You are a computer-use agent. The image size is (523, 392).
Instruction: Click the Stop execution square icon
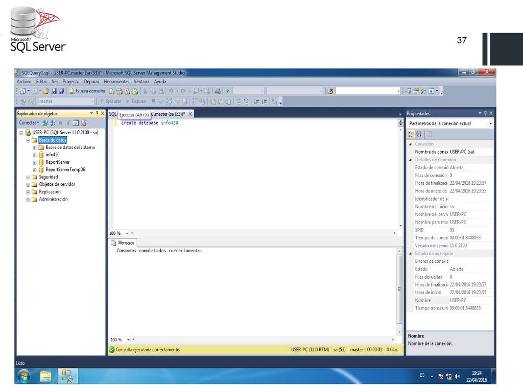[153, 101]
